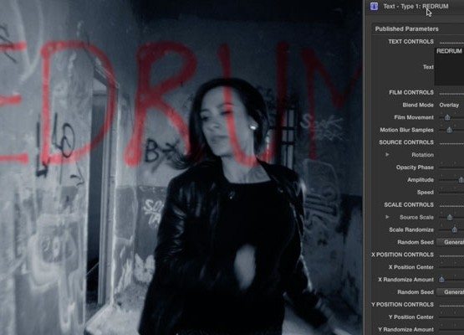This screenshot has width=464, height=335.
Task: Click the viewer preview showing REDRUM overlay
Action: point(181,167)
